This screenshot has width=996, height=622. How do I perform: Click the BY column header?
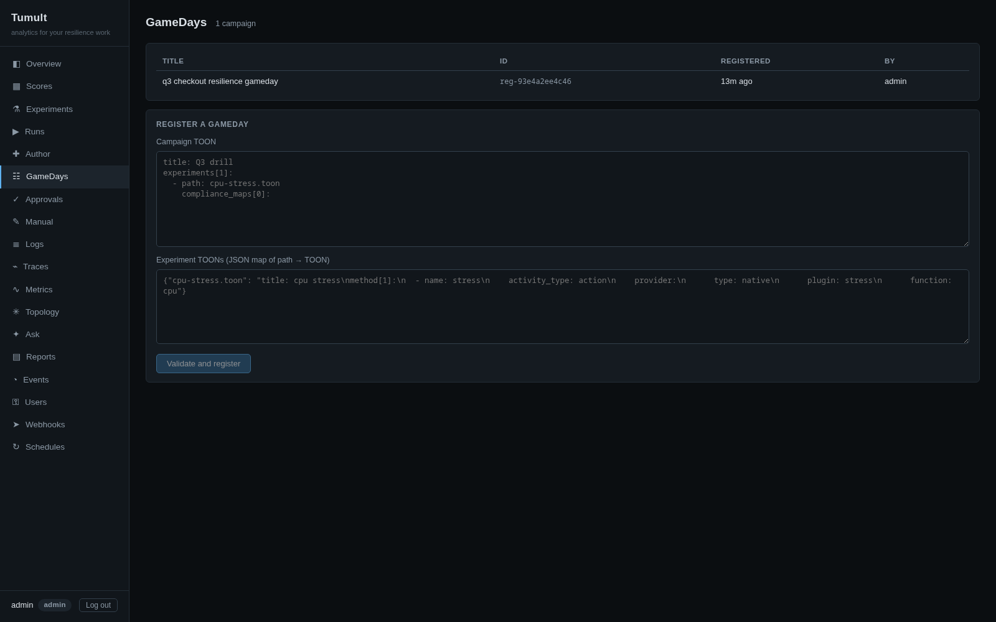(x=890, y=61)
